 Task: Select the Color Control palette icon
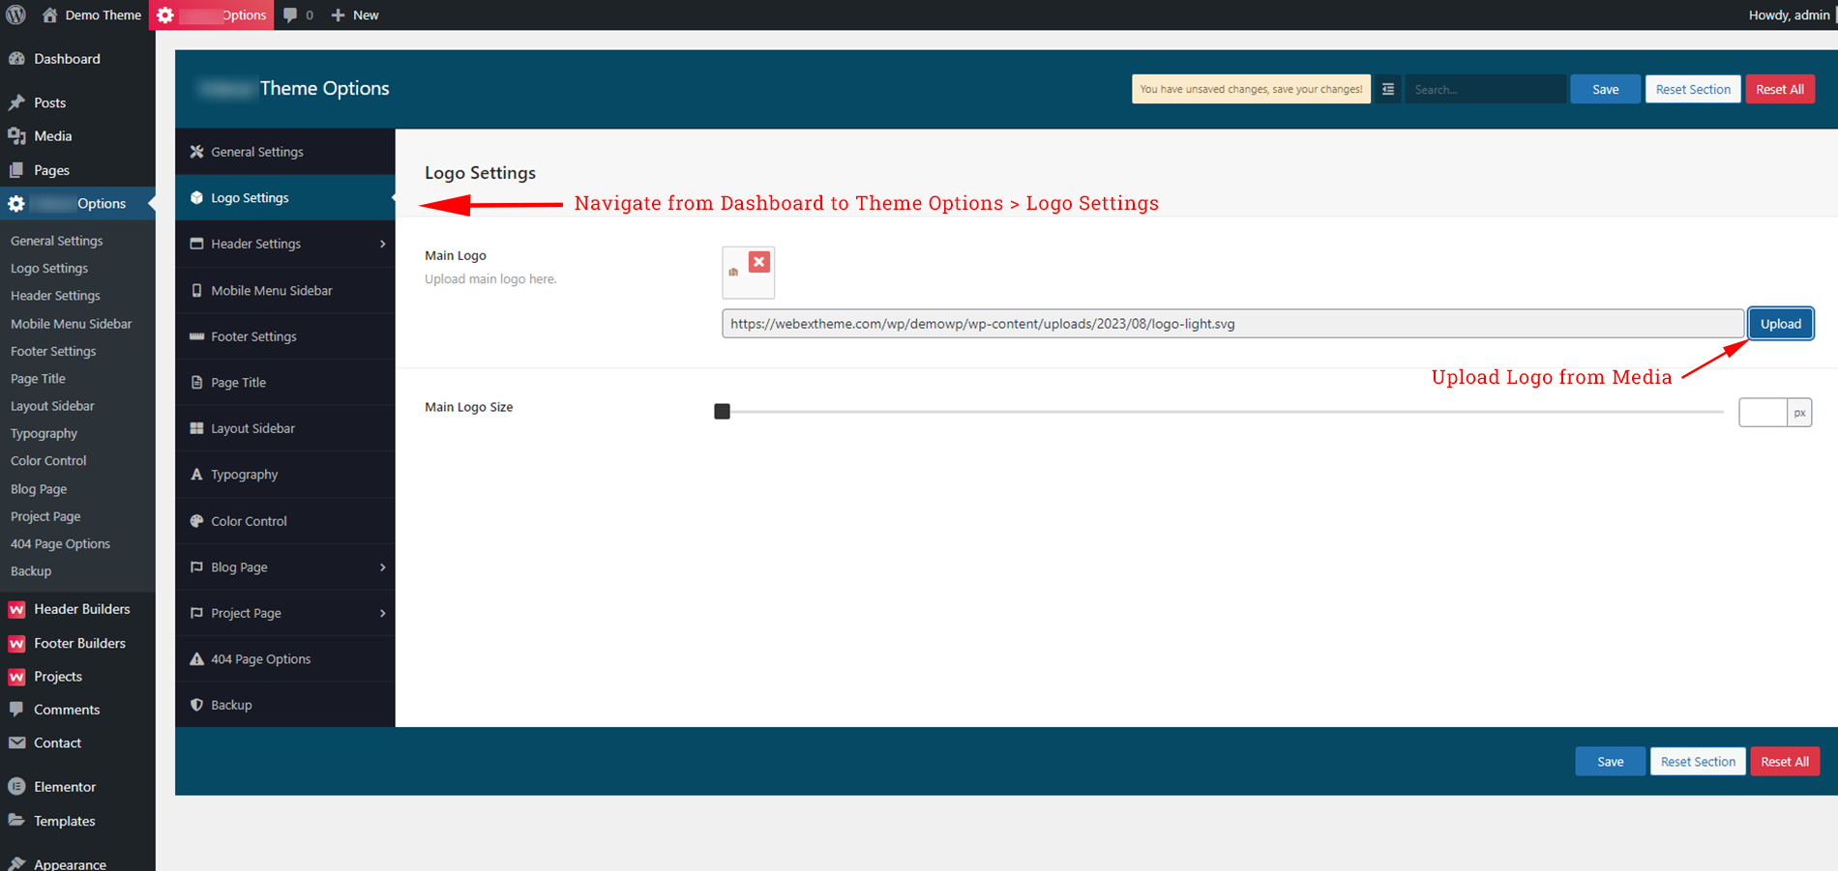(x=196, y=520)
